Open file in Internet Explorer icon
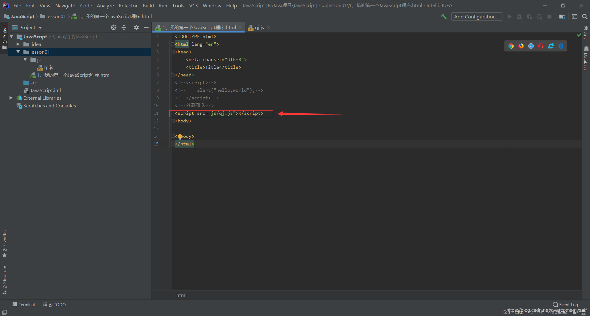Viewport: 590px width, 316px height. 551,46
